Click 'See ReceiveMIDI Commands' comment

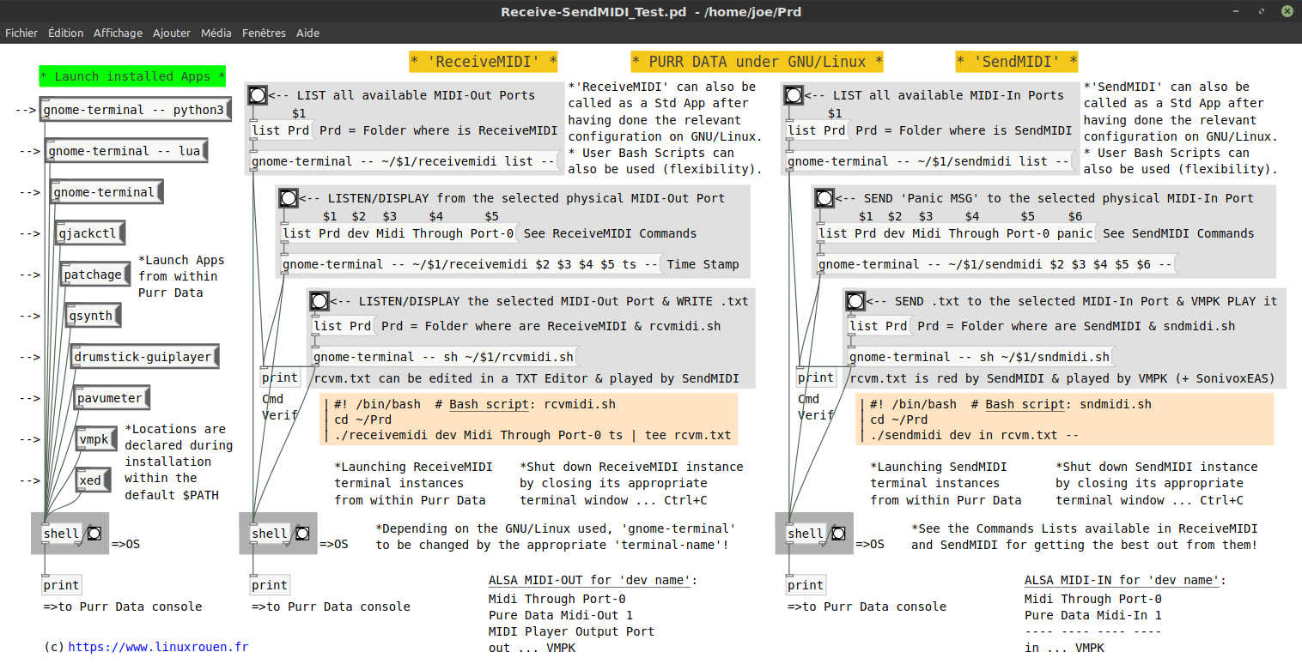[x=610, y=233]
